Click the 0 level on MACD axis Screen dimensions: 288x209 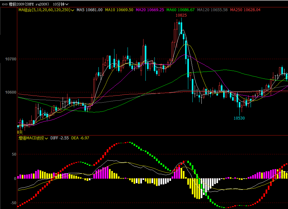click(15, 179)
